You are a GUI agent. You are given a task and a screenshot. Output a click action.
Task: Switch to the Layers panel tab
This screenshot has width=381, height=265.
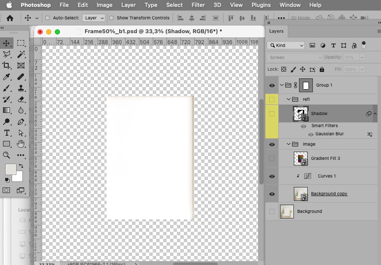[x=276, y=31]
